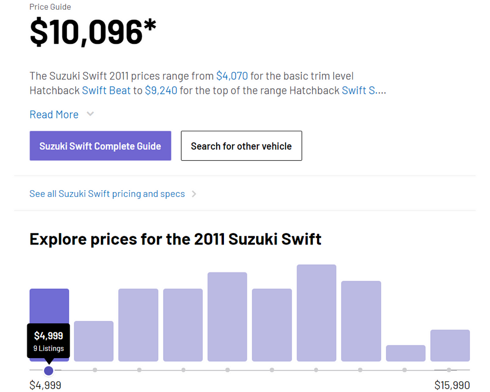Click the $15,990 maximum price label
Image resolution: width=490 pixels, height=392 pixels.
452,385
